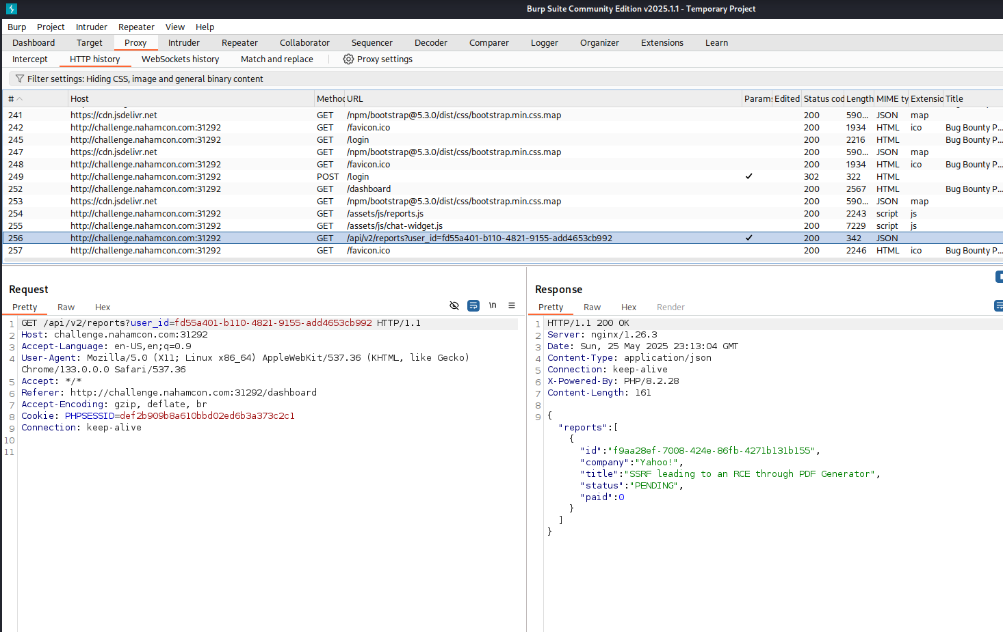Click sort arrow in the # column header
Screen dimensions: 1003x632
coord(20,99)
